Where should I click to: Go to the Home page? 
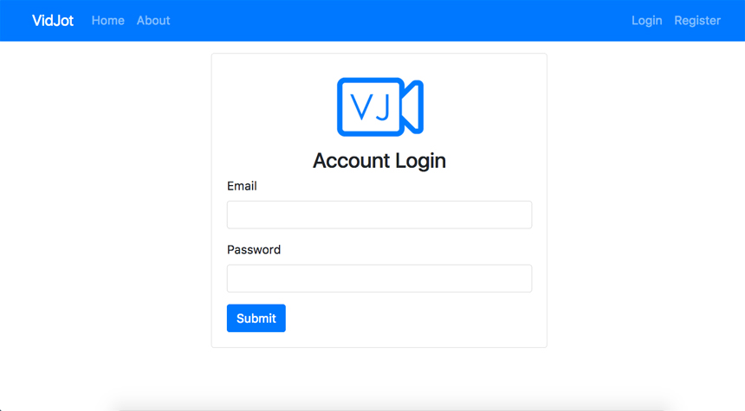(x=108, y=21)
